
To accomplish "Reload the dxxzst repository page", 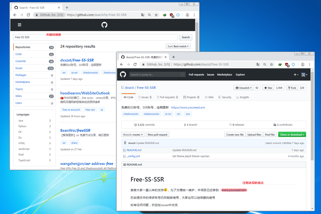I will tap(135, 64).
